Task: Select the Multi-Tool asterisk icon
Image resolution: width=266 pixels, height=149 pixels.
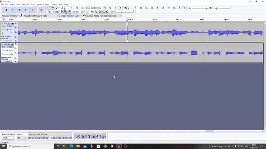Action: (x=57, y=12)
